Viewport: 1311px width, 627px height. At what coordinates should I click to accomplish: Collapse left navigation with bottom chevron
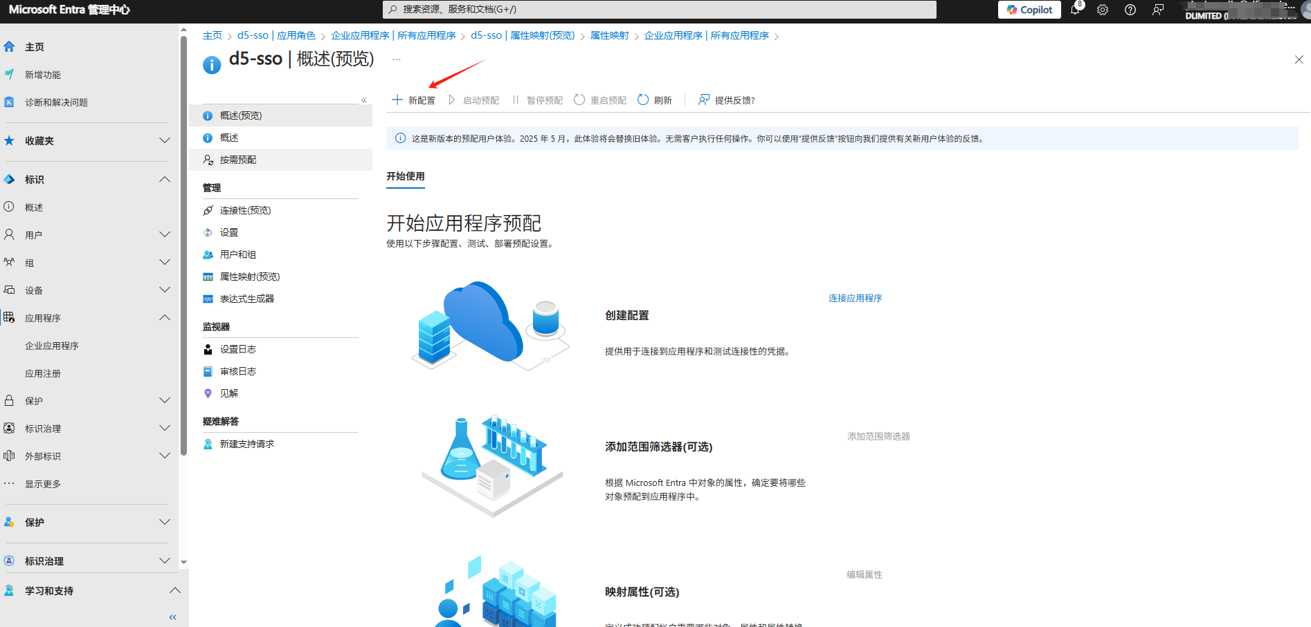pyautogui.click(x=173, y=617)
